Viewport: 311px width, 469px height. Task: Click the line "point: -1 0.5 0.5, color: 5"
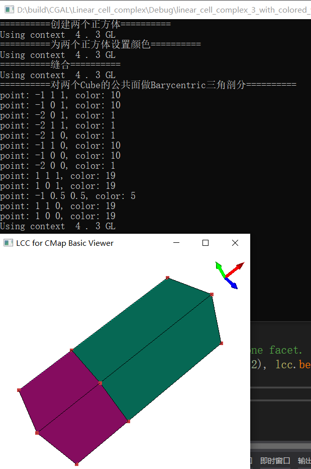pos(68,196)
